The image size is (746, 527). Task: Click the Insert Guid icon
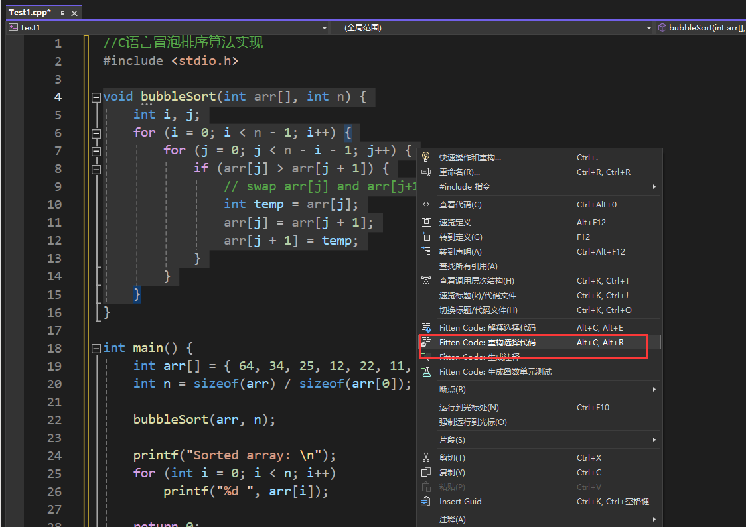coord(425,502)
